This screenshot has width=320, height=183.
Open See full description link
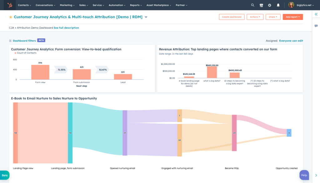(66, 27)
